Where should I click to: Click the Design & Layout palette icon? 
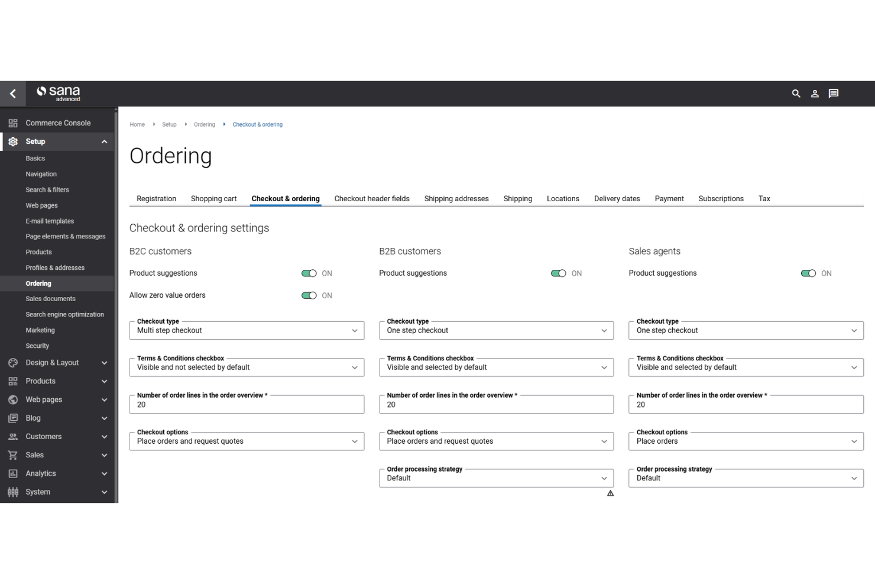13,363
